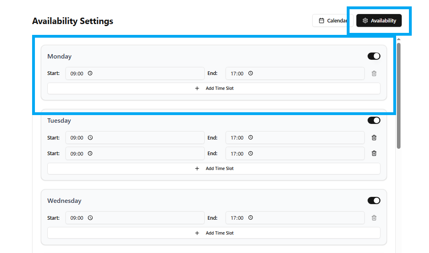
Task: Switch to the Calendar view
Action: coord(332,21)
